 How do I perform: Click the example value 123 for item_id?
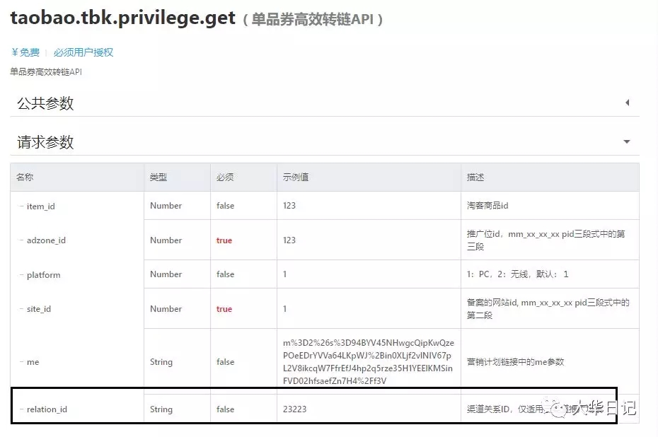(289, 206)
